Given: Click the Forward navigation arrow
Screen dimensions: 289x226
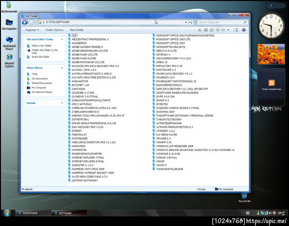Looking at the screenshot, I should (x=31, y=23).
